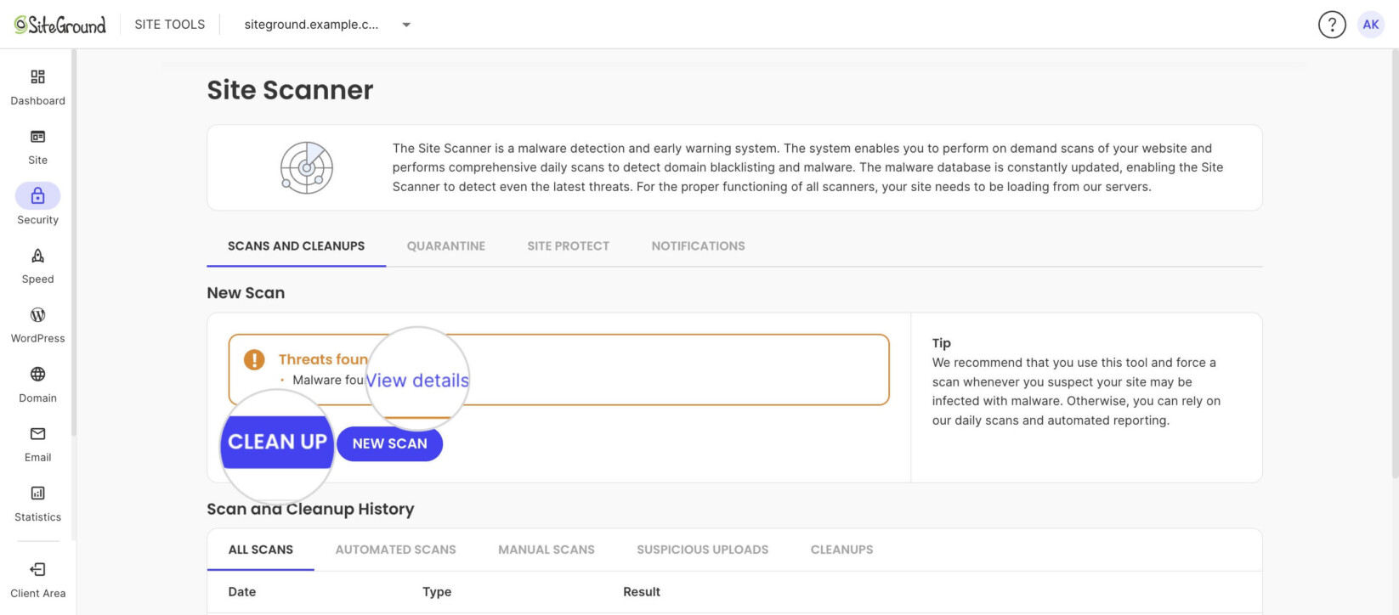
Task: Click the sidebar scrollbar
Action: click(74, 242)
